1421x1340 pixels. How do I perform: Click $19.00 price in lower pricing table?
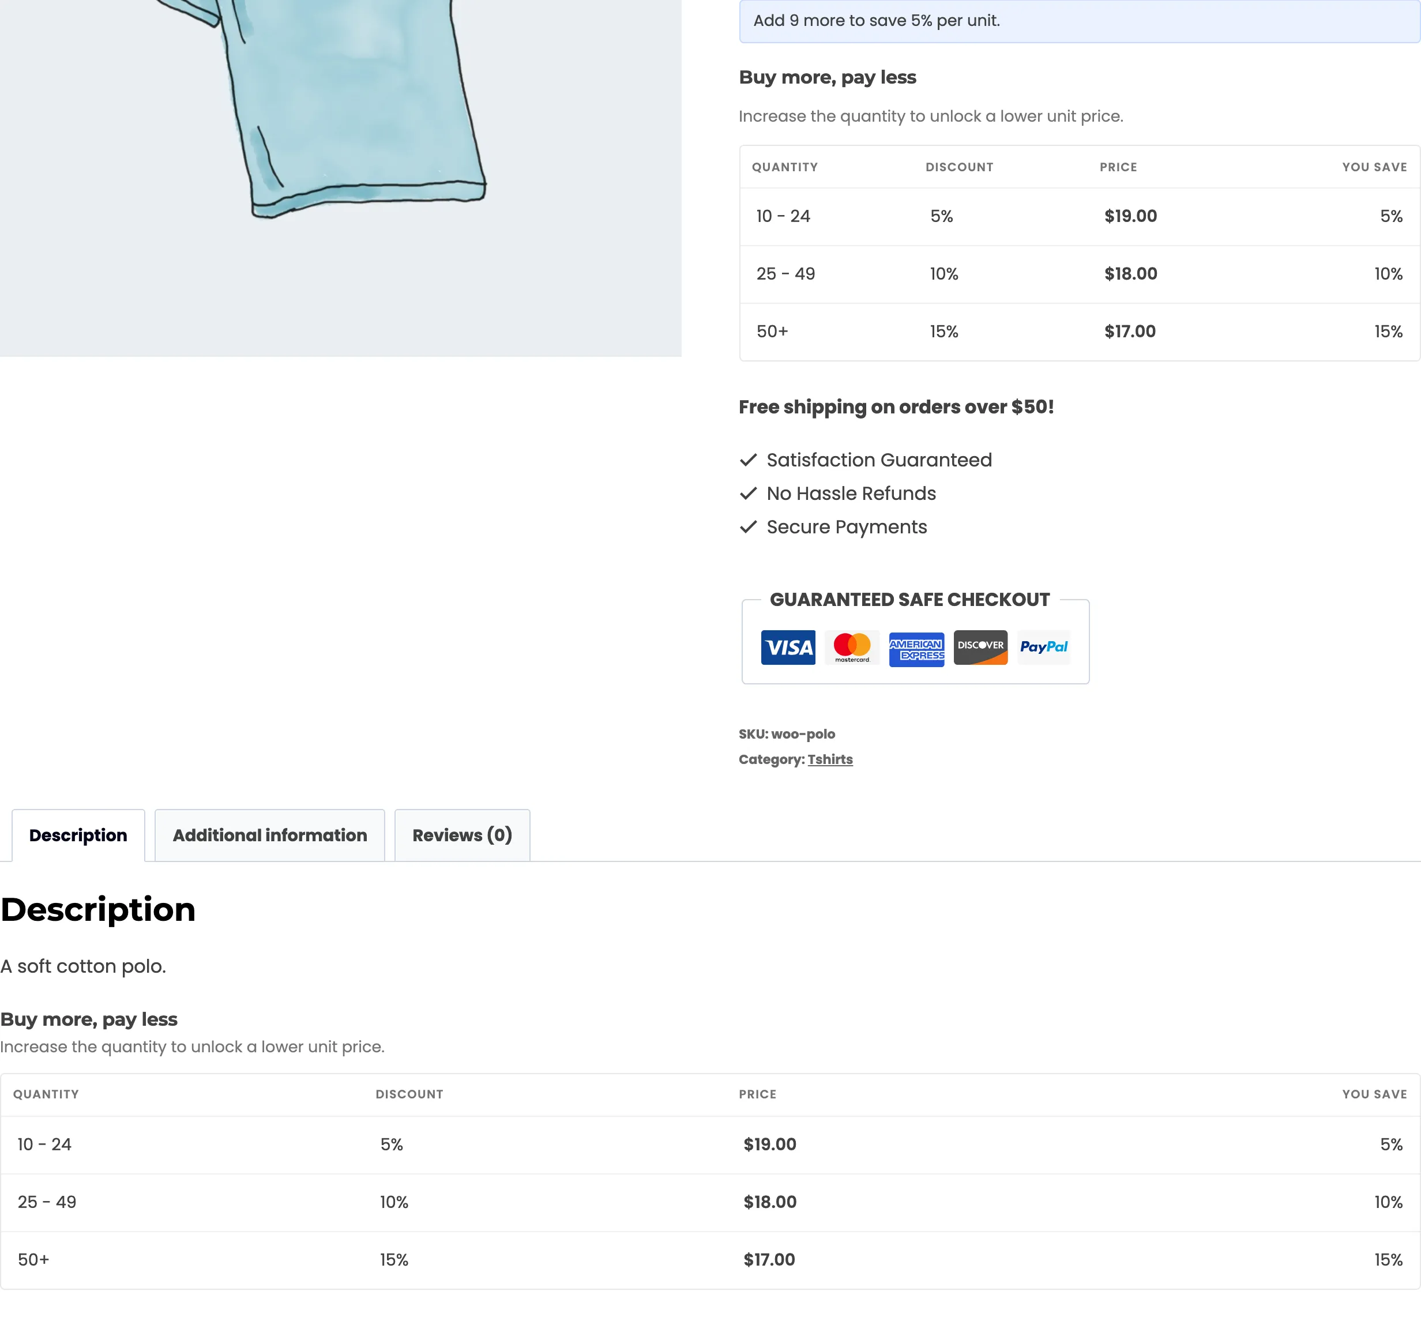point(770,1145)
